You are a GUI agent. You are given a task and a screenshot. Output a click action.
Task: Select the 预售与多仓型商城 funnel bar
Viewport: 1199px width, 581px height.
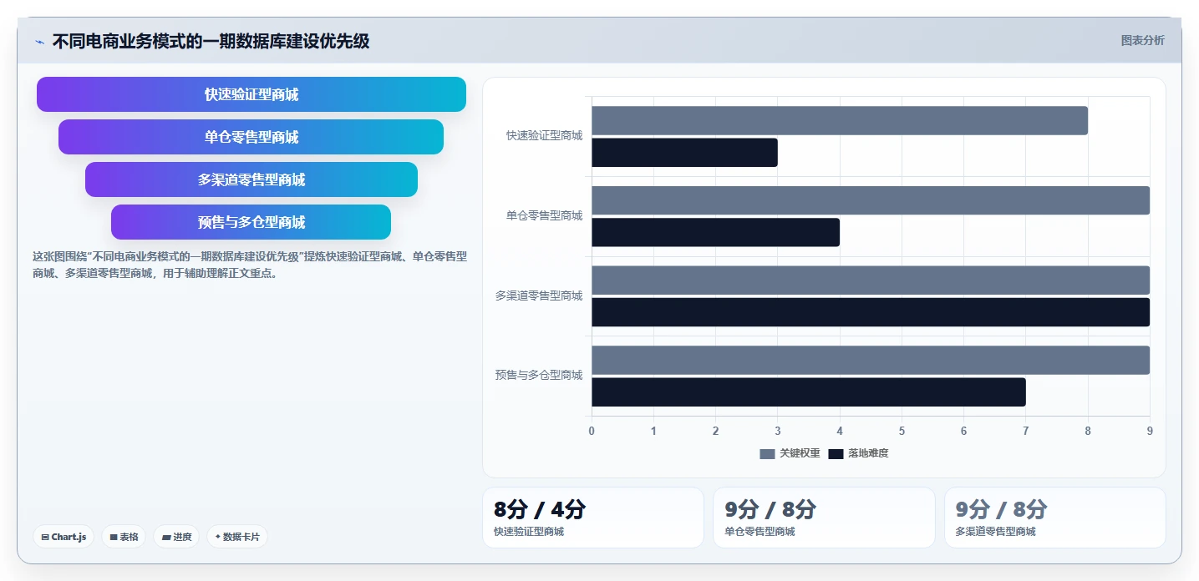pos(251,222)
